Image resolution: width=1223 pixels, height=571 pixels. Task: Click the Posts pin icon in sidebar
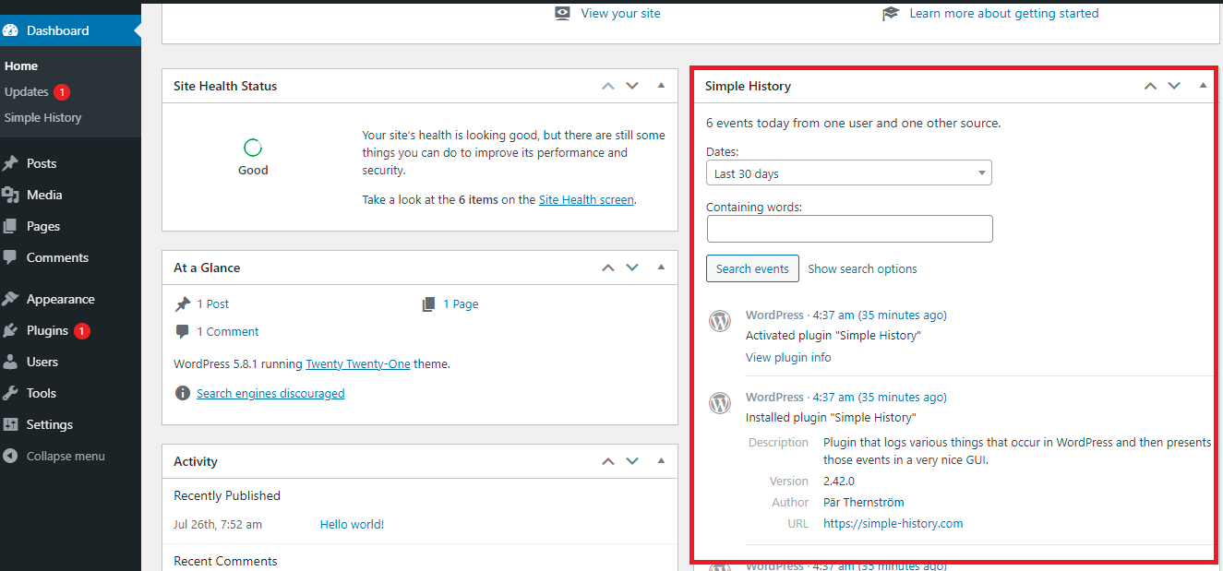point(11,163)
